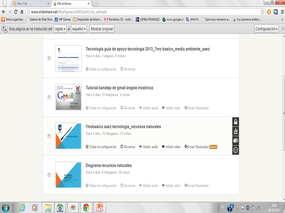Open the 7mobasico recursos naturales thumbnail

coord(68,136)
